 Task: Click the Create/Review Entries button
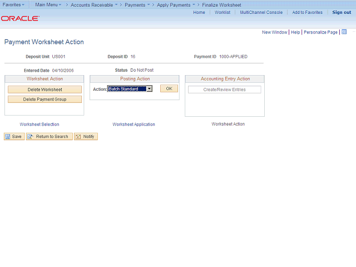pyautogui.click(x=224, y=90)
